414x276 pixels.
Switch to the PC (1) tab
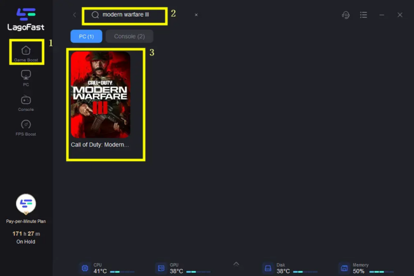click(x=86, y=36)
